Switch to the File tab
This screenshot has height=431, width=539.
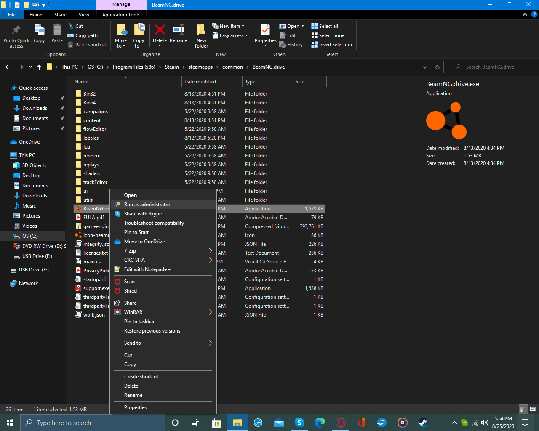click(x=12, y=15)
